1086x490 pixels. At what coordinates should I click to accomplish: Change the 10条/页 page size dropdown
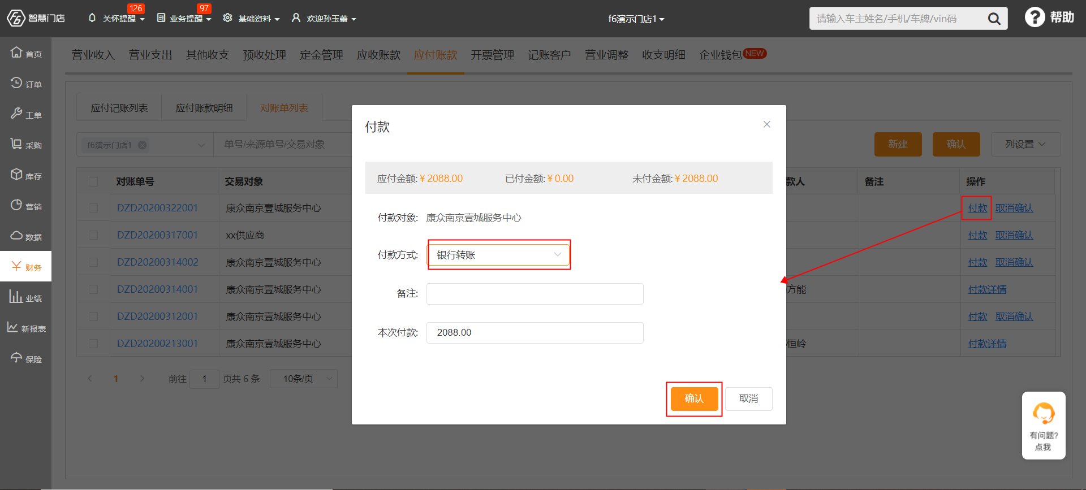pyautogui.click(x=303, y=379)
